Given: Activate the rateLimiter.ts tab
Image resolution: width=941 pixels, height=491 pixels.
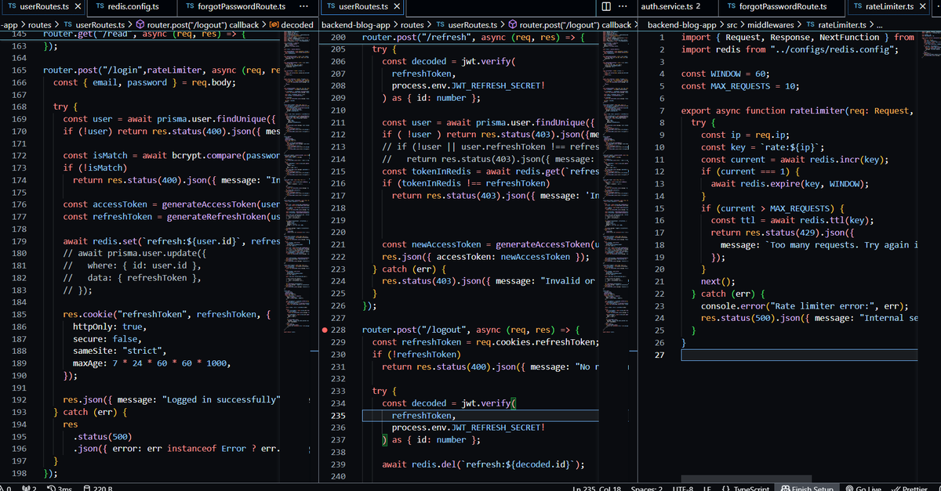Looking at the screenshot, I should click(889, 6).
